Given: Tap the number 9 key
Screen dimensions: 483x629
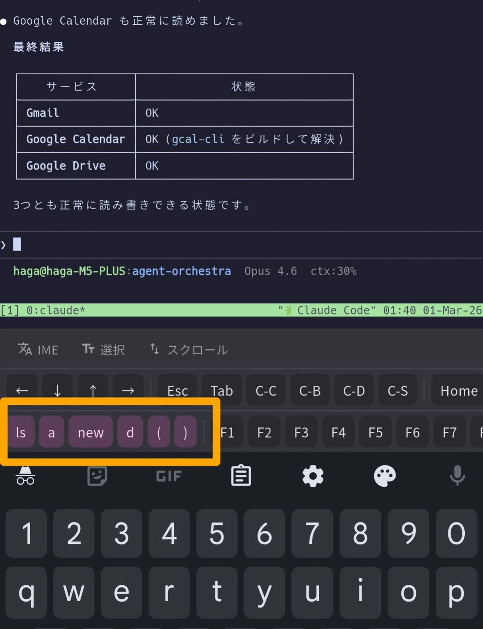Looking at the screenshot, I should 408,533.
